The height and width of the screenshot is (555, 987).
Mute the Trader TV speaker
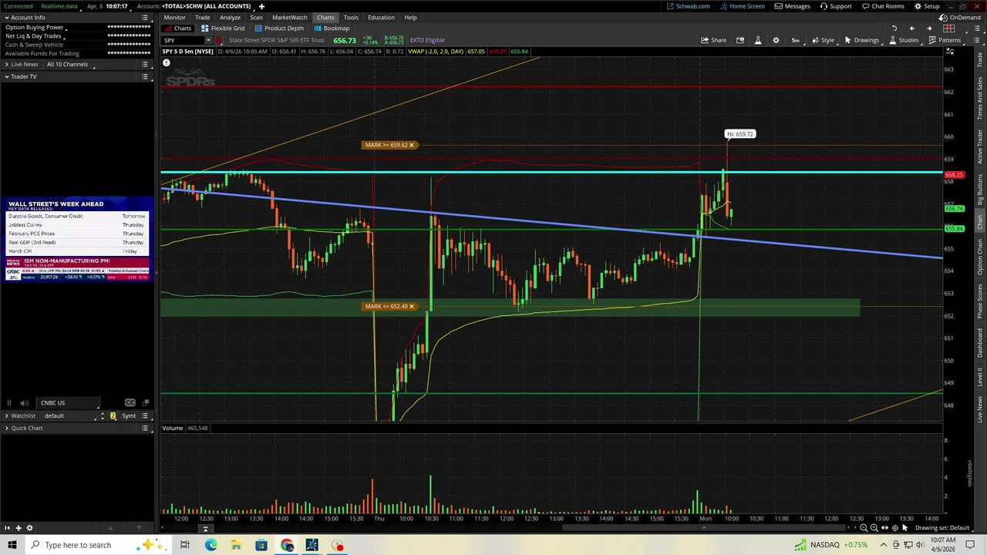point(24,402)
